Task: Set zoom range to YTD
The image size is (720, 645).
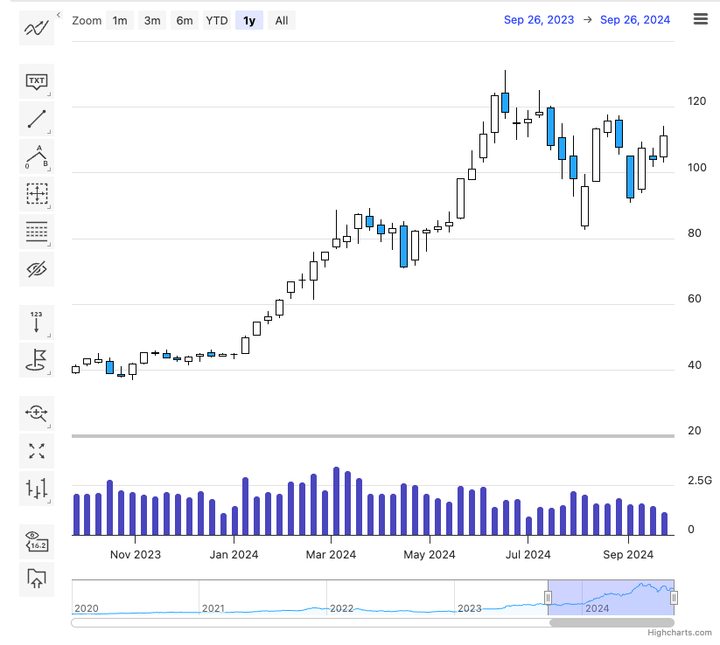Action: [217, 21]
